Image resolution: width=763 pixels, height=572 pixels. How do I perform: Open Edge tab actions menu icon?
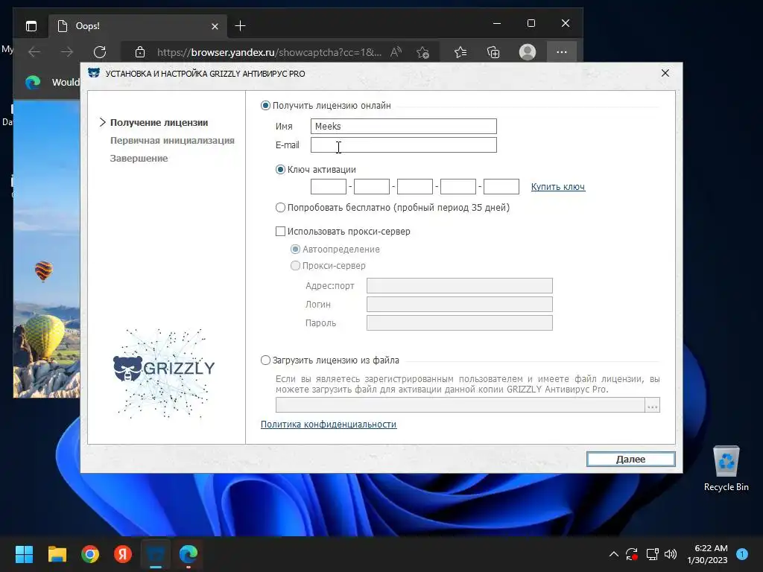(31, 26)
